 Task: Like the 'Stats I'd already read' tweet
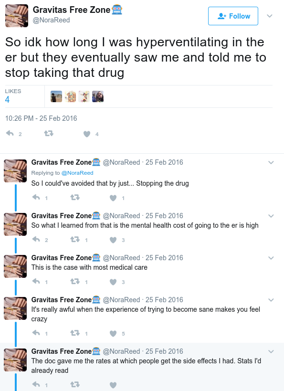point(113,385)
